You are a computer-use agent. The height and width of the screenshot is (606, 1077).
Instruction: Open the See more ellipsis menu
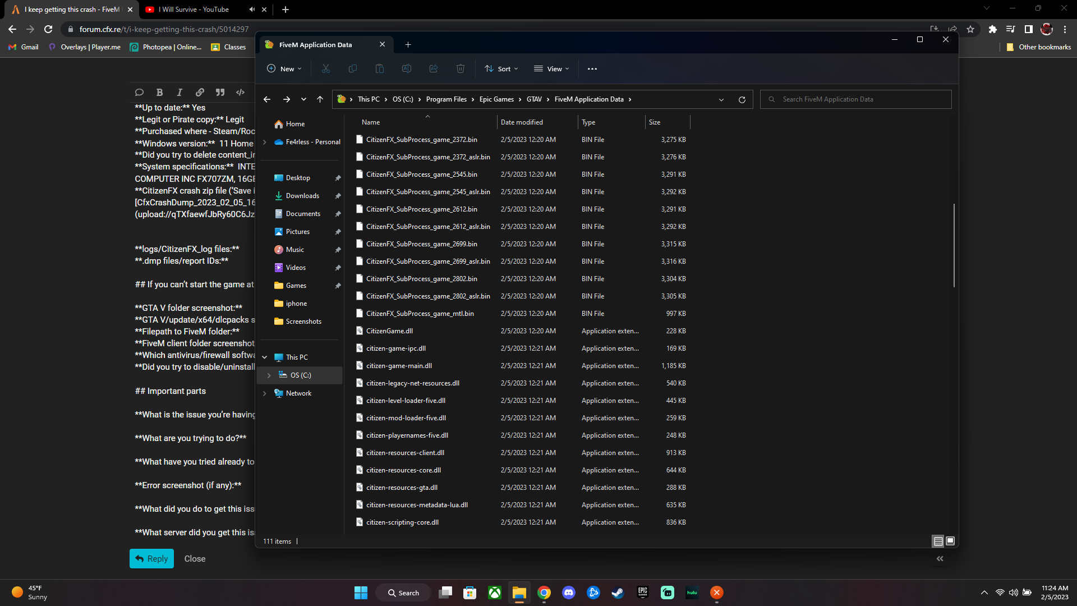592,68
